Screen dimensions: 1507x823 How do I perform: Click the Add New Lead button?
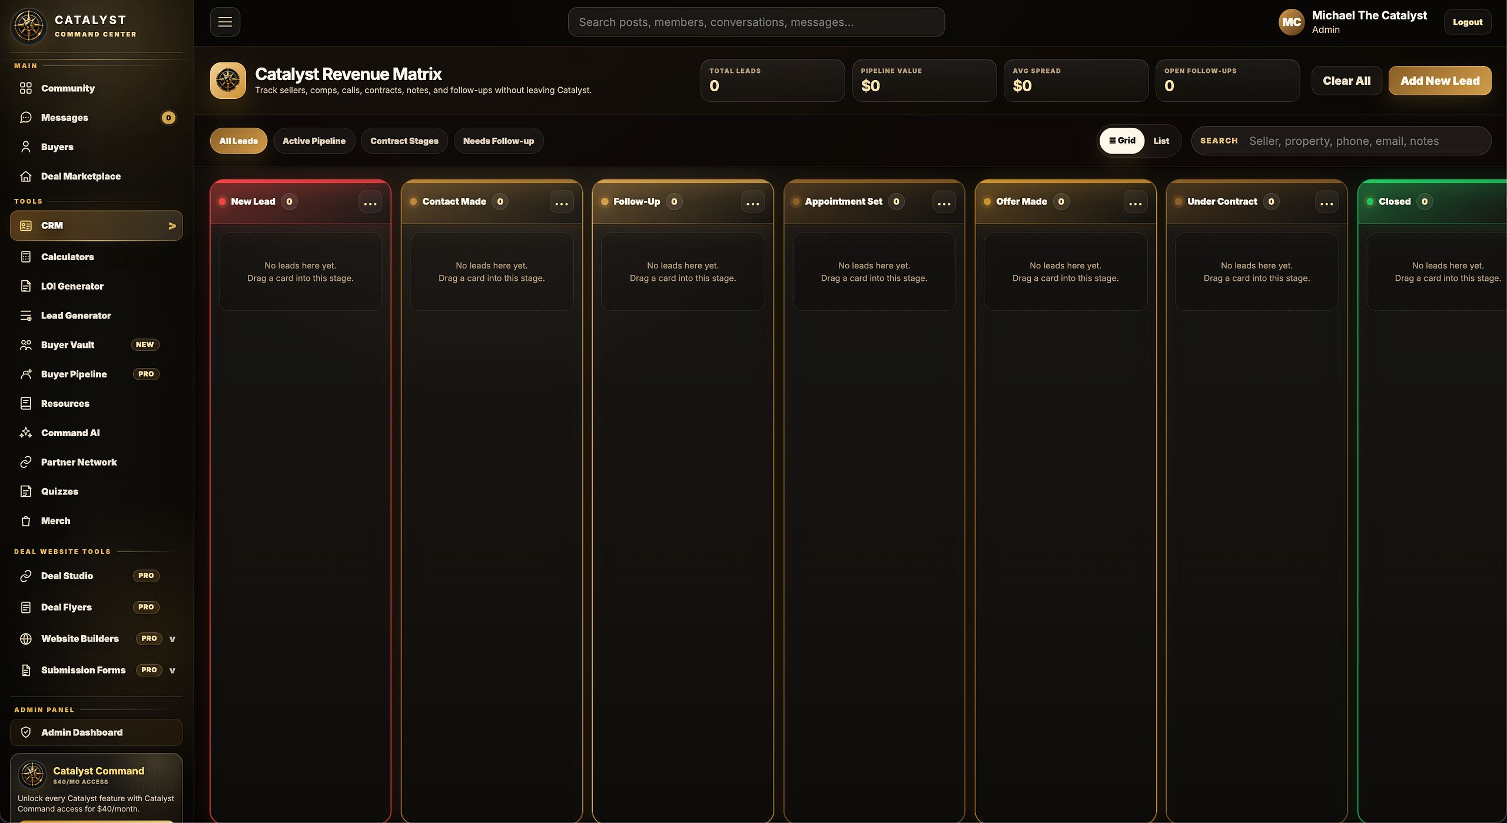tap(1440, 81)
